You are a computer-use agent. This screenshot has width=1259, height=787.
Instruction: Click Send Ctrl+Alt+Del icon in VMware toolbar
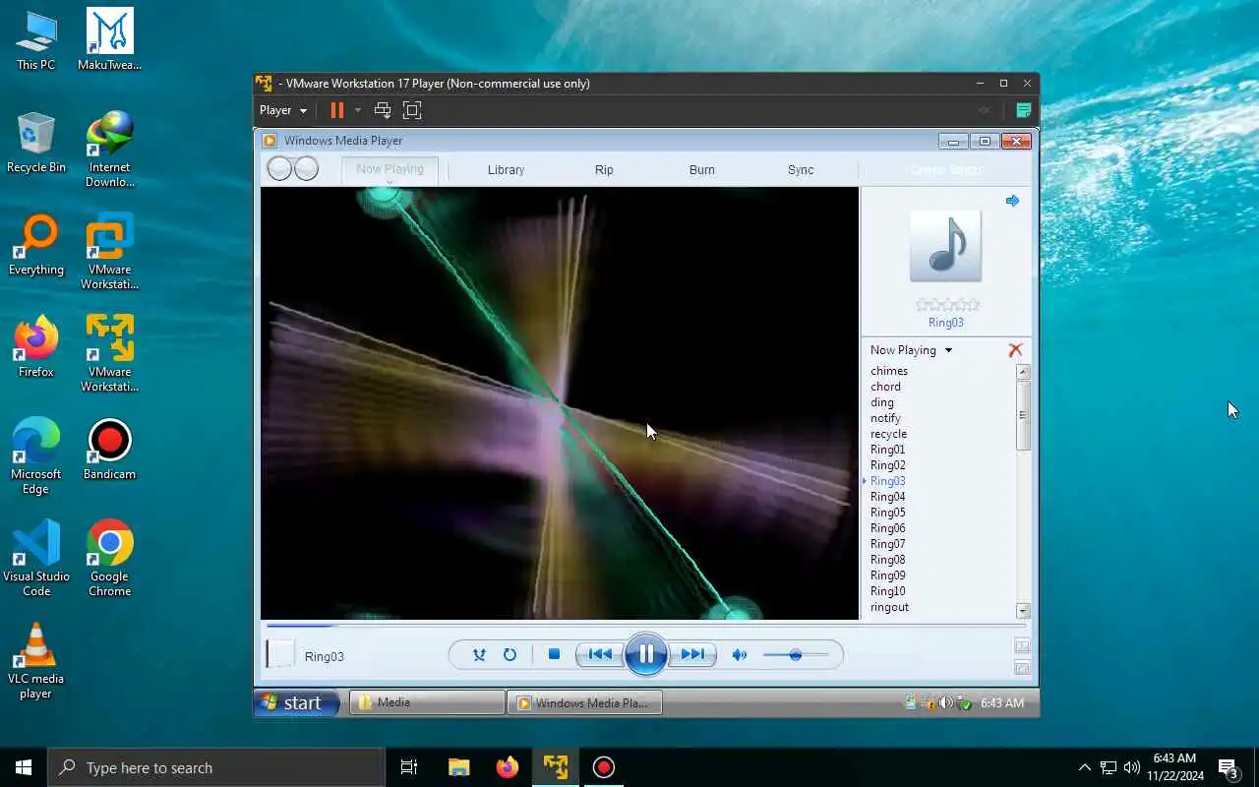pos(383,110)
